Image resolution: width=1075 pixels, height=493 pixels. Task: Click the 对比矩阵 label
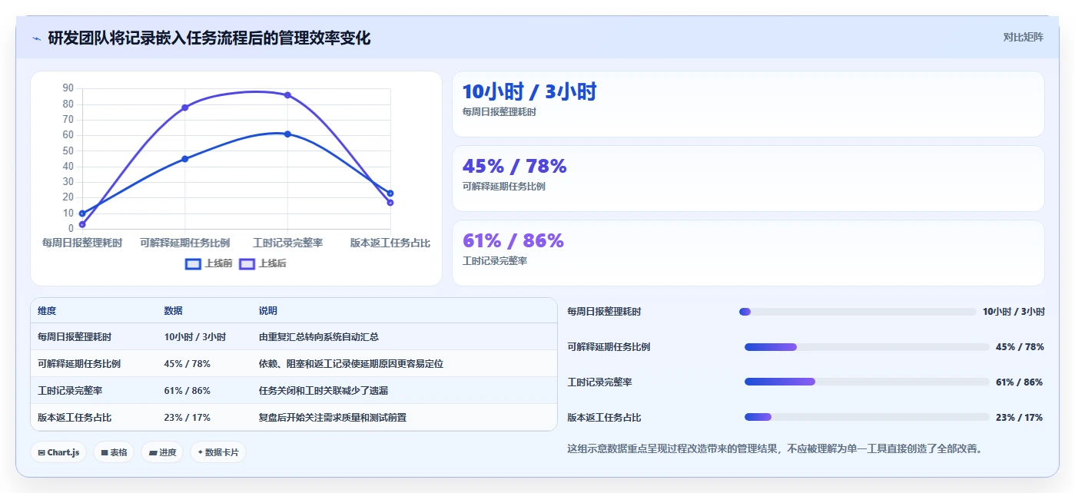[x=1023, y=37]
